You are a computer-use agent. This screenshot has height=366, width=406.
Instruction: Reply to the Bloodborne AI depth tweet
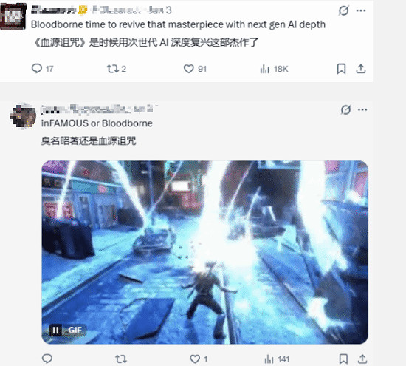click(x=42, y=69)
